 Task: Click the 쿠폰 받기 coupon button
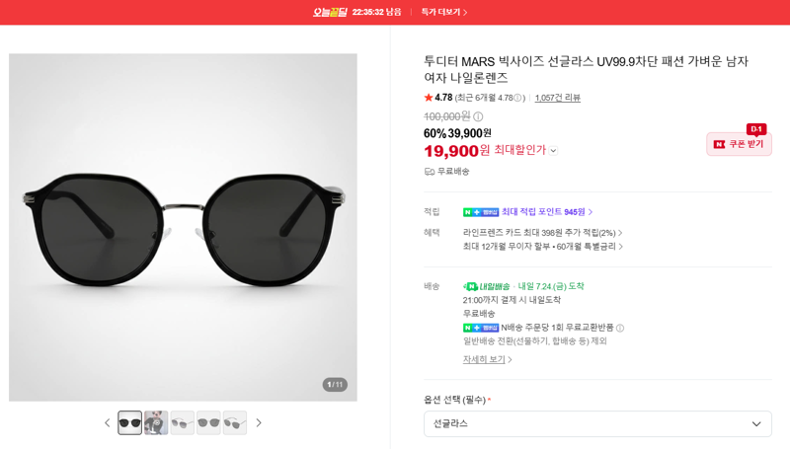pos(739,144)
